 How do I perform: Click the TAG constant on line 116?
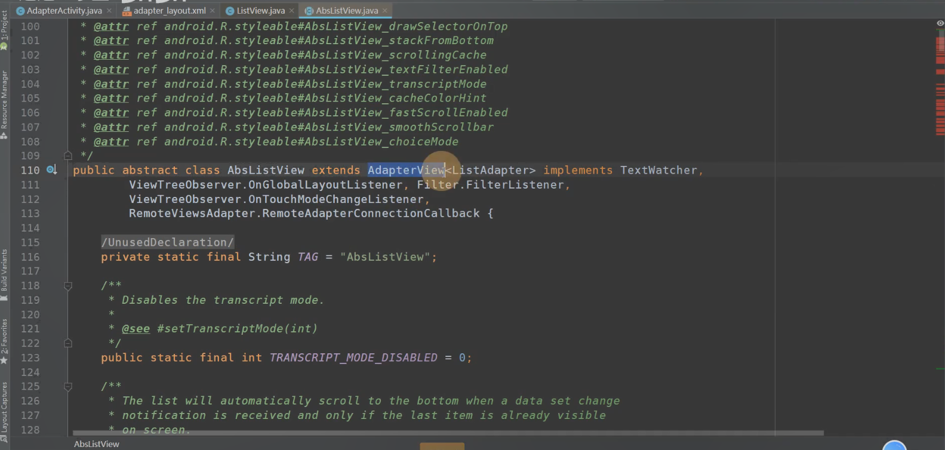pos(308,257)
